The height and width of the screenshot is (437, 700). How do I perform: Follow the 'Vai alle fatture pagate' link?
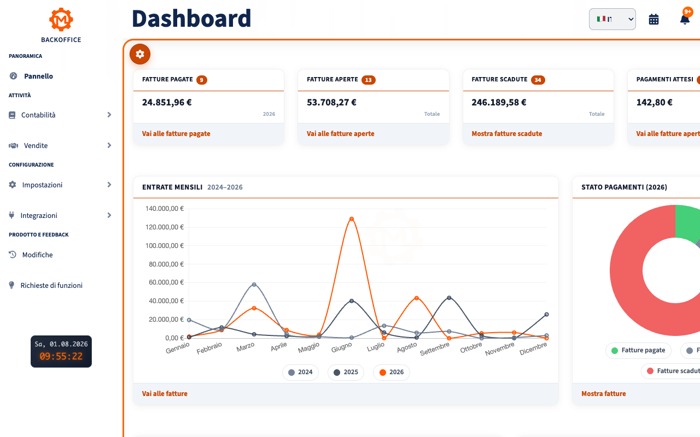click(x=176, y=134)
